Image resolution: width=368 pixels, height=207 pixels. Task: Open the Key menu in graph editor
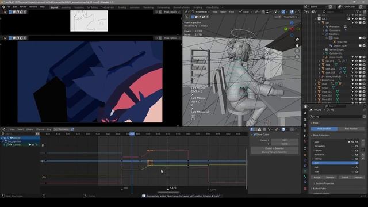tap(49, 129)
